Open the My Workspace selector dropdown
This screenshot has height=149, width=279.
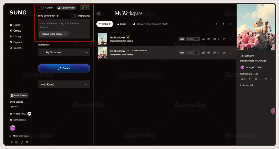(x=64, y=52)
